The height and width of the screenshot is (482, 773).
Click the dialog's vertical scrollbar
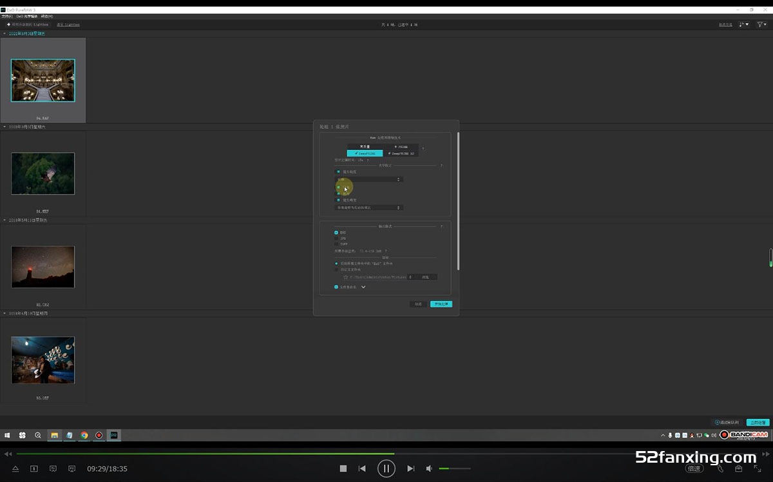click(459, 202)
